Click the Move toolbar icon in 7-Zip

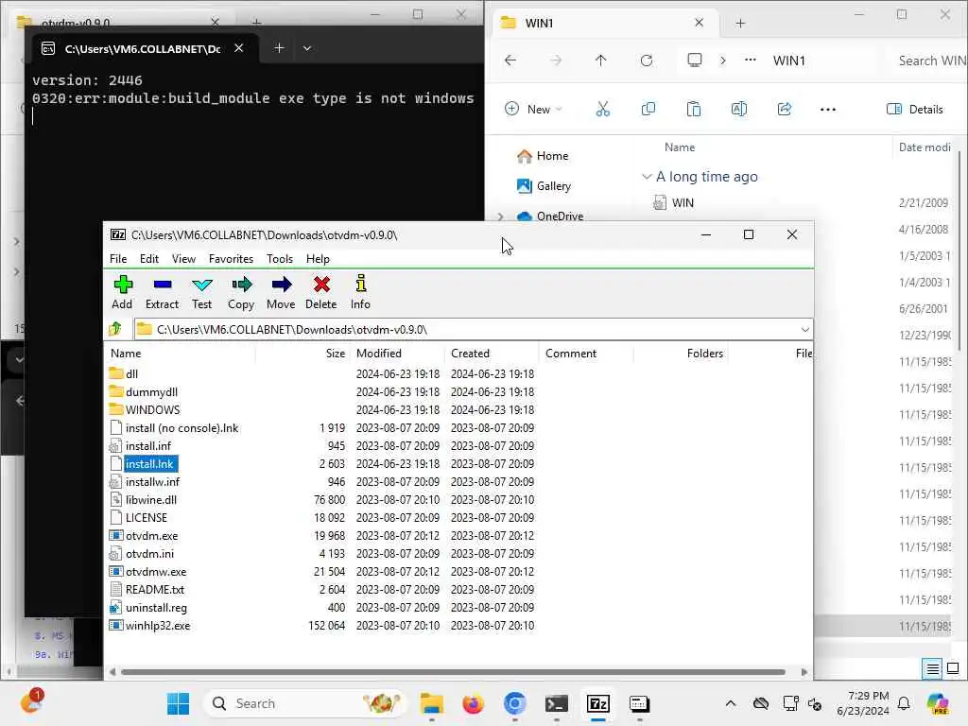click(281, 292)
